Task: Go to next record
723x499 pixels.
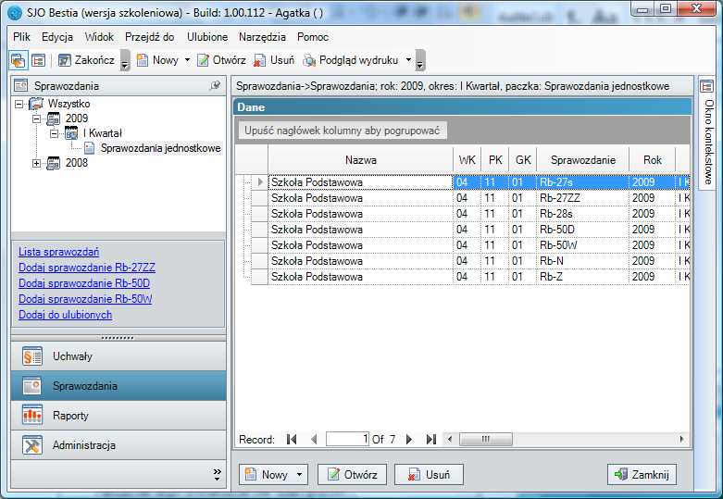Action: pos(408,440)
